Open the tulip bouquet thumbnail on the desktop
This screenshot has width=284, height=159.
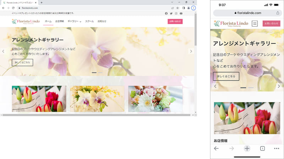(39, 99)
